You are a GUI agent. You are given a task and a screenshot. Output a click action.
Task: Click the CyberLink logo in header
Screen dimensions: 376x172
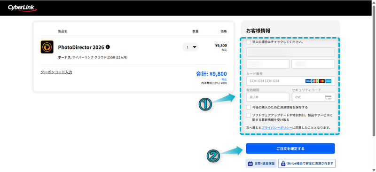point(22,8)
